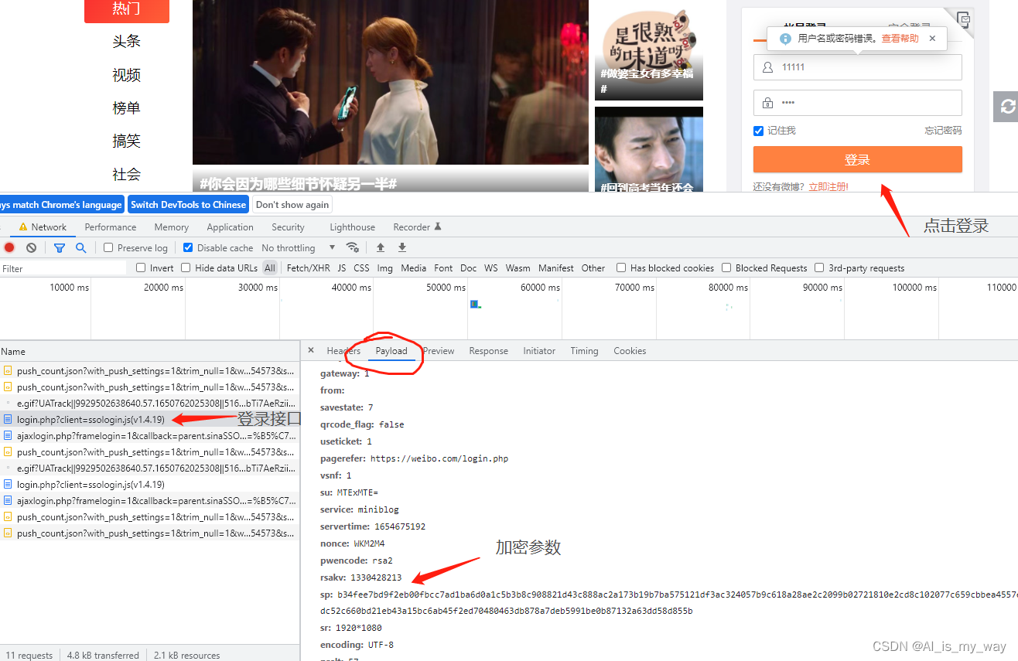Screen dimensions: 1018x661
Task: Filter requests by WS type
Action: click(491, 267)
